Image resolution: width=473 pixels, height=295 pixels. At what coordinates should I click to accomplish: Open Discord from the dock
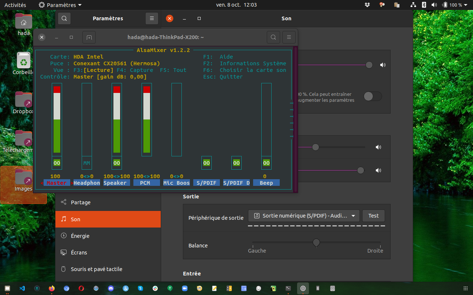[x=111, y=288]
